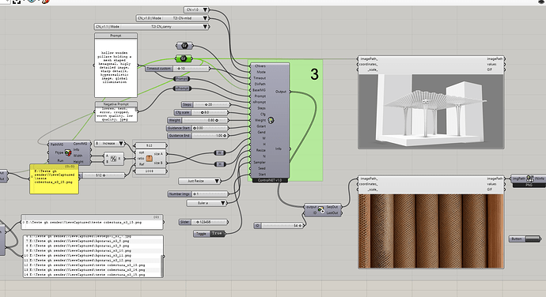Open the CN v1.0 dropdown list

coord(196,9)
